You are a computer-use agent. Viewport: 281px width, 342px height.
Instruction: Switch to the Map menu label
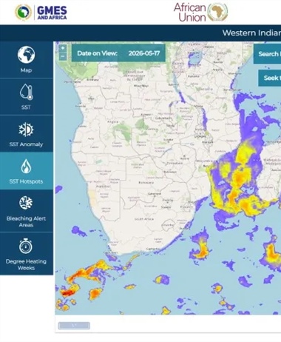pos(26,70)
